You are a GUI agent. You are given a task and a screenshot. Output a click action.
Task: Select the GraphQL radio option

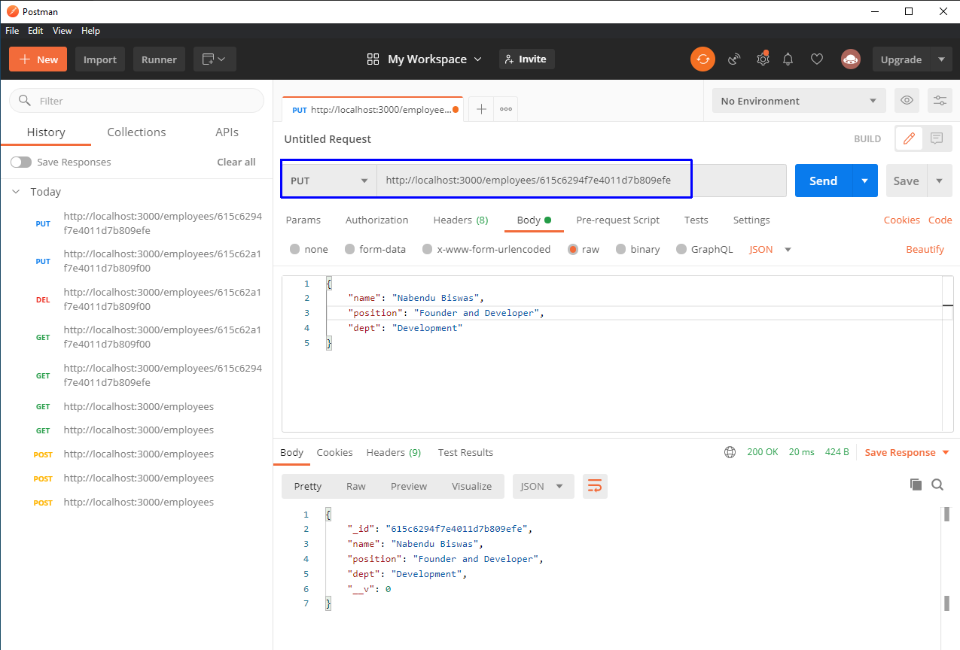pyautogui.click(x=681, y=249)
